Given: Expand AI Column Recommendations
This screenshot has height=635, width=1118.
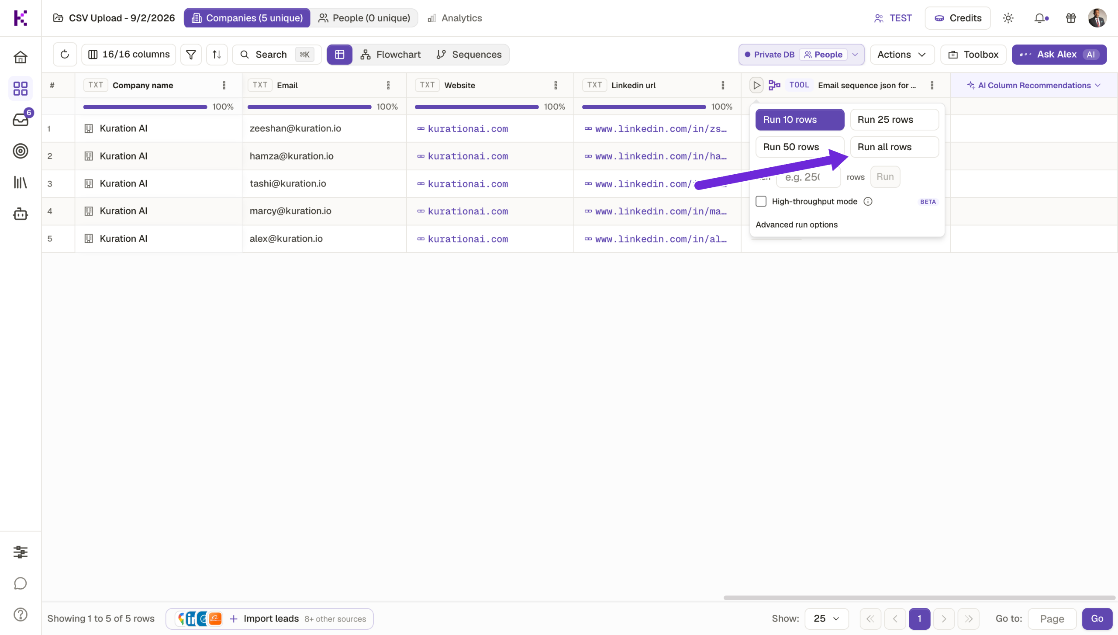Looking at the screenshot, I should [x=1034, y=85].
